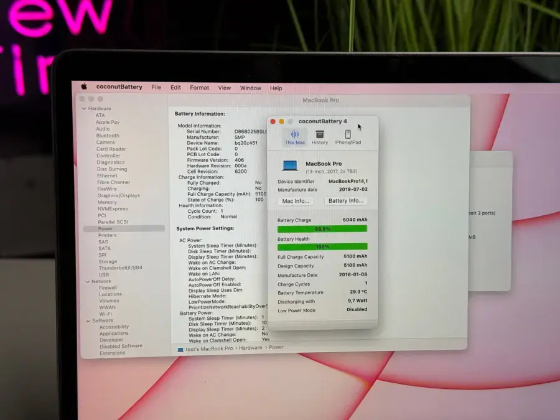Select Thunderbolt/USB4 in the sidebar
Screen dimensions: 560x420
[120, 268]
